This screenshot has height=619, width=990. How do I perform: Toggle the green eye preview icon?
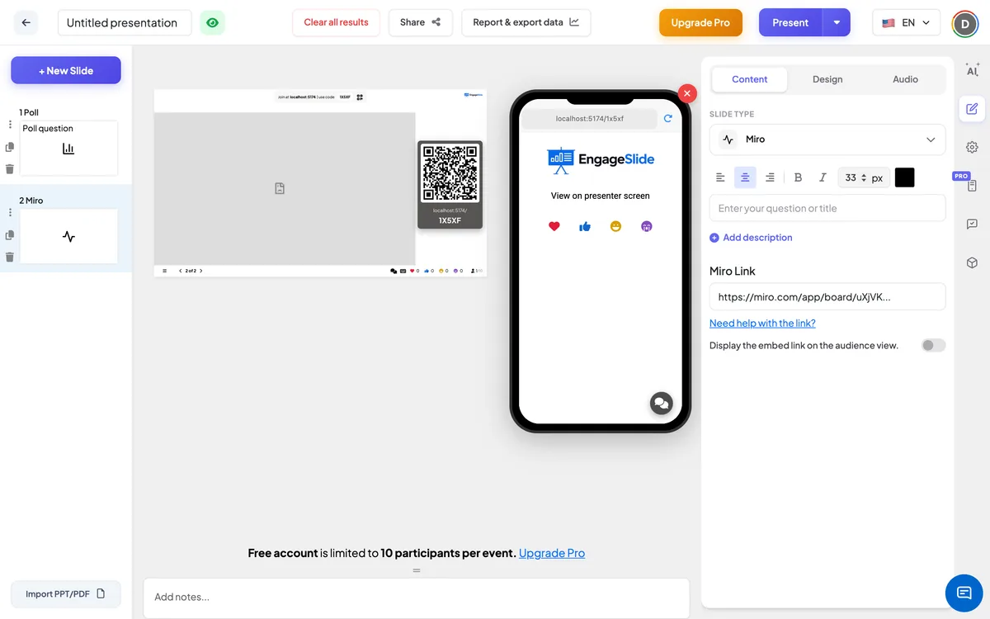point(213,22)
